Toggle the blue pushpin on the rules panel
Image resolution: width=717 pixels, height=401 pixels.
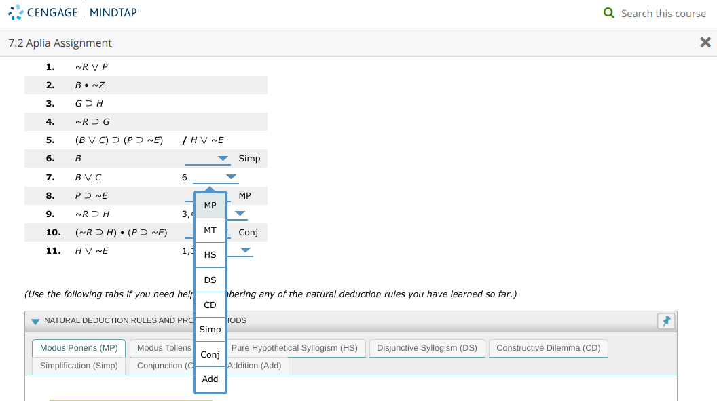point(665,321)
